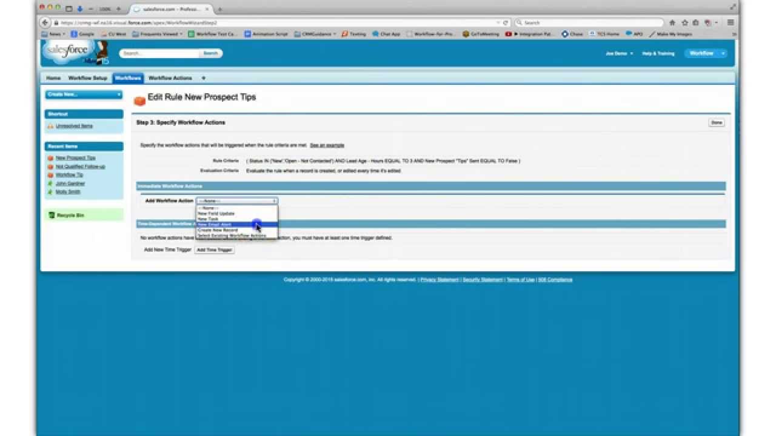This screenshot has width=776, height=436.
Task: Go to the Home tab
Action: click(53, 78)
